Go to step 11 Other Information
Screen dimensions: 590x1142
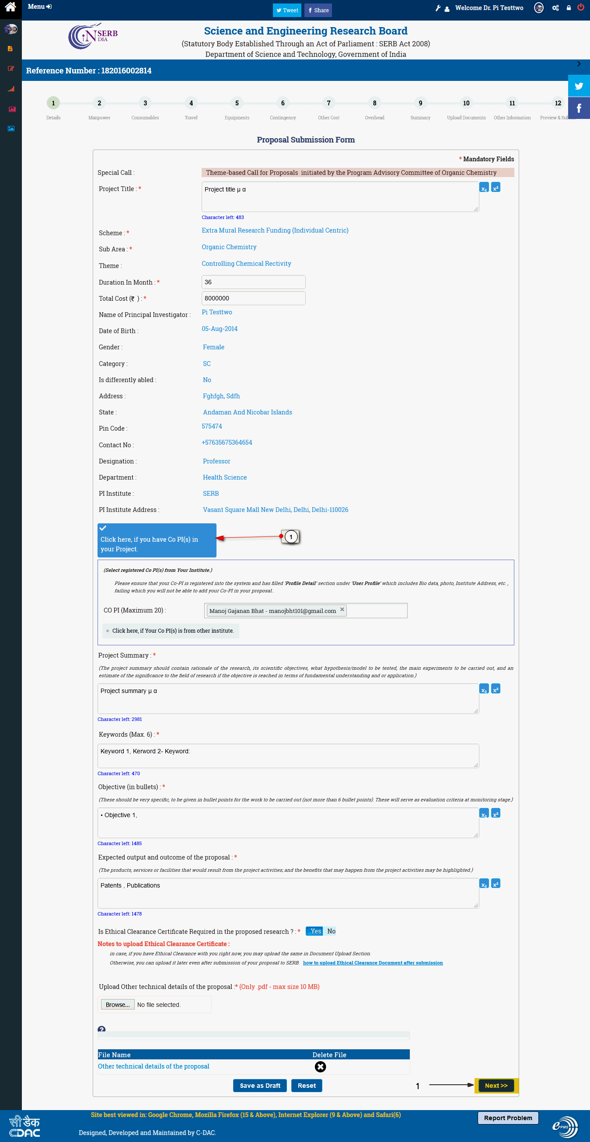(x=512, y=103)
